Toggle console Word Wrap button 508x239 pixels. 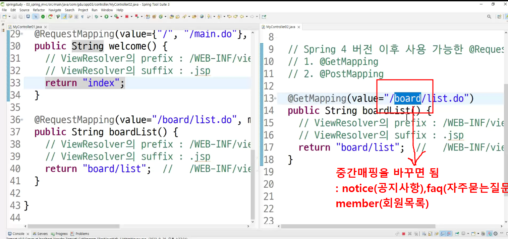click(437, 234)
